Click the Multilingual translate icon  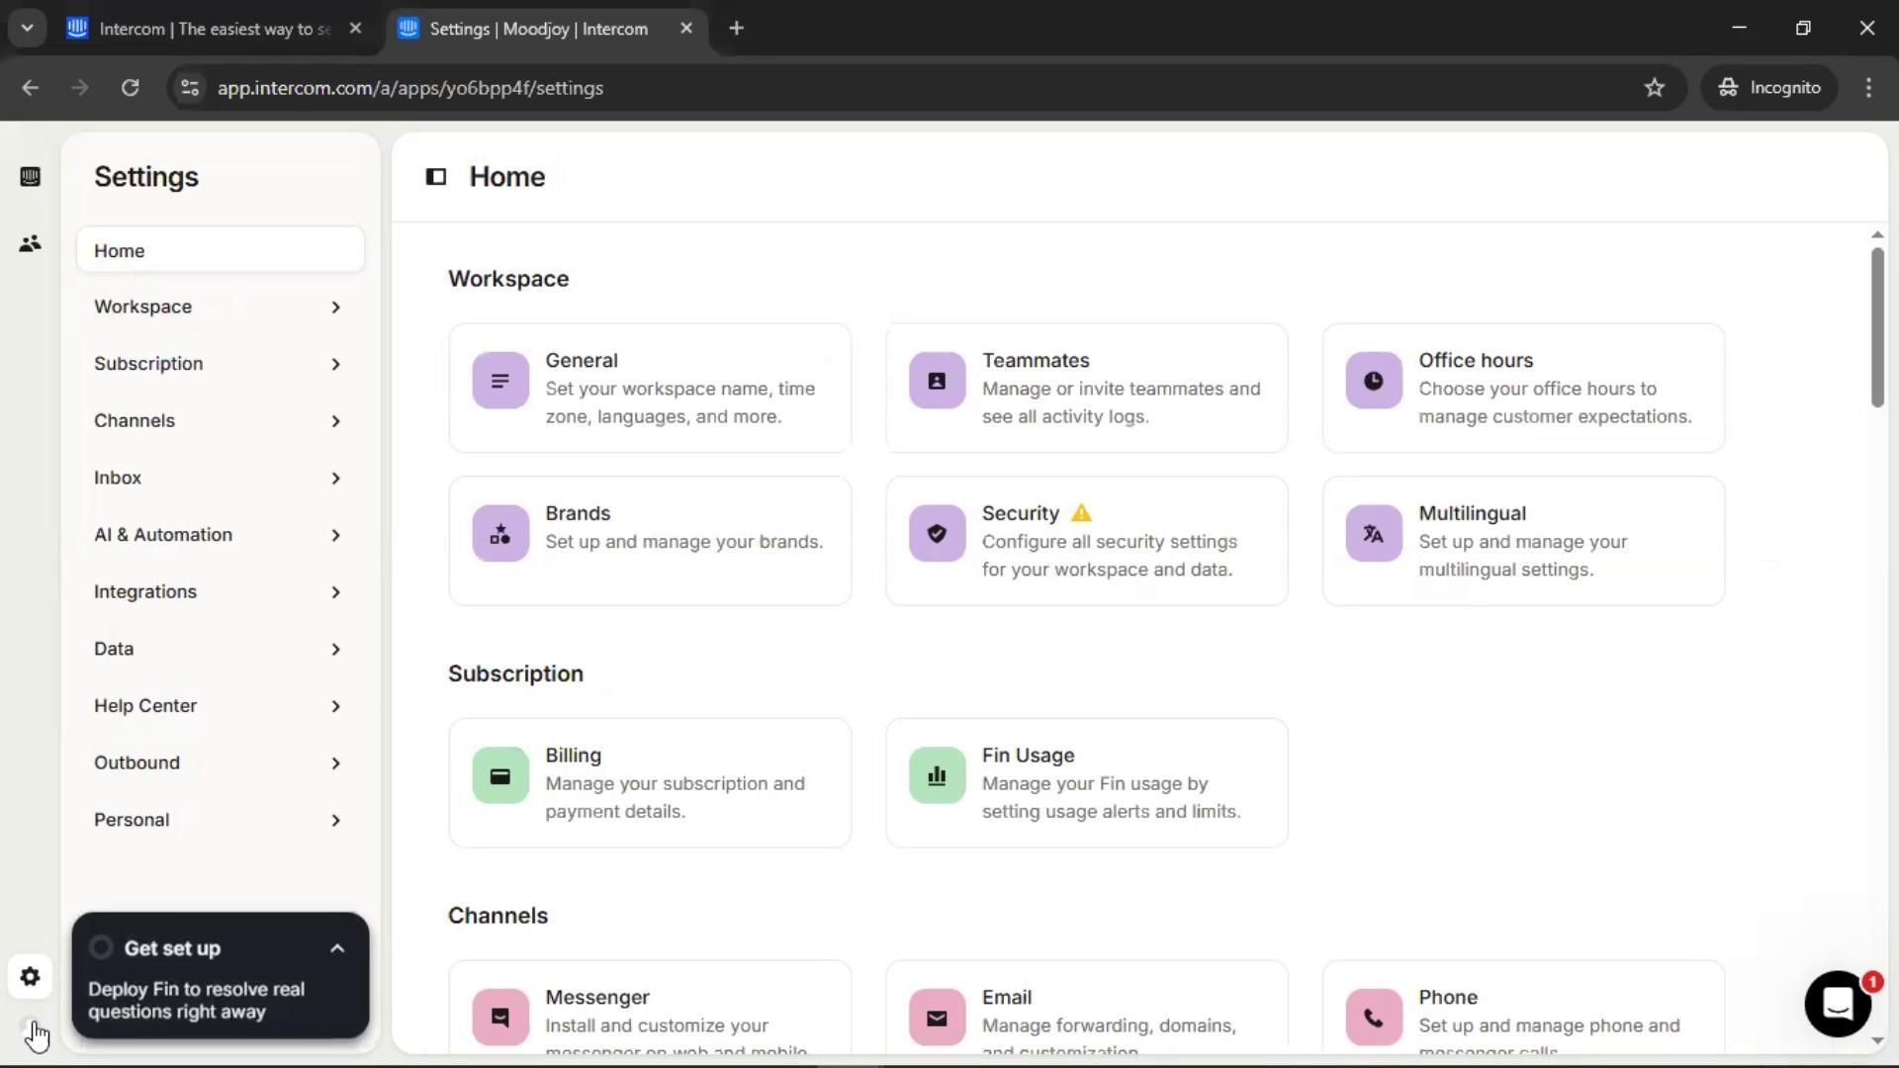[x=1373, y=534]
